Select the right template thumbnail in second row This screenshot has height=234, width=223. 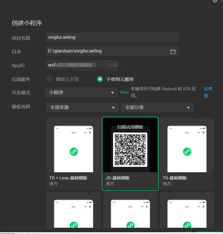pyautogui.click(x=187, y=210)
